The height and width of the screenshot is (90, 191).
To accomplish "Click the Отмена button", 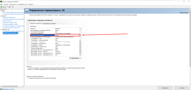I will [x=182, y=88].
